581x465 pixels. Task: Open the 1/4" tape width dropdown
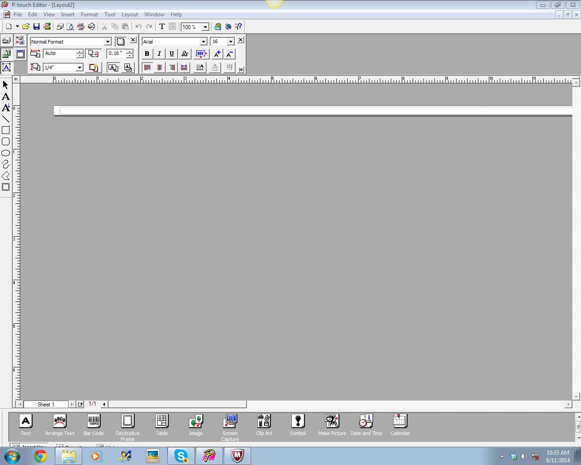click(x=79, y=68)
